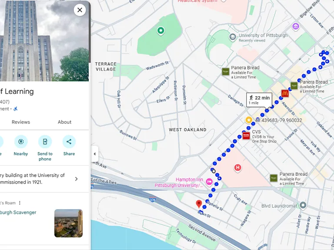
Task: Open the aerial campus thumbnail
Action: 68,223
